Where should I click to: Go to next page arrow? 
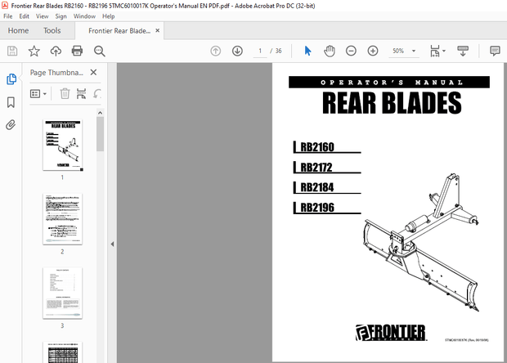pos(237,51)
